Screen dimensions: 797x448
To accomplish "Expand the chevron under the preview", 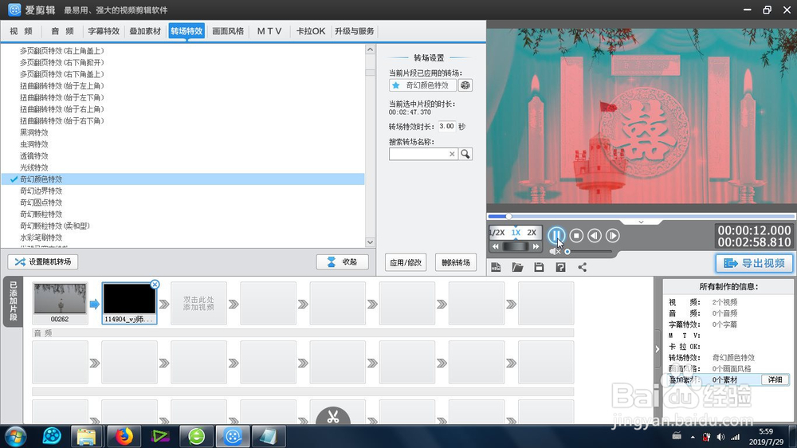I will (x=641, y=222).
